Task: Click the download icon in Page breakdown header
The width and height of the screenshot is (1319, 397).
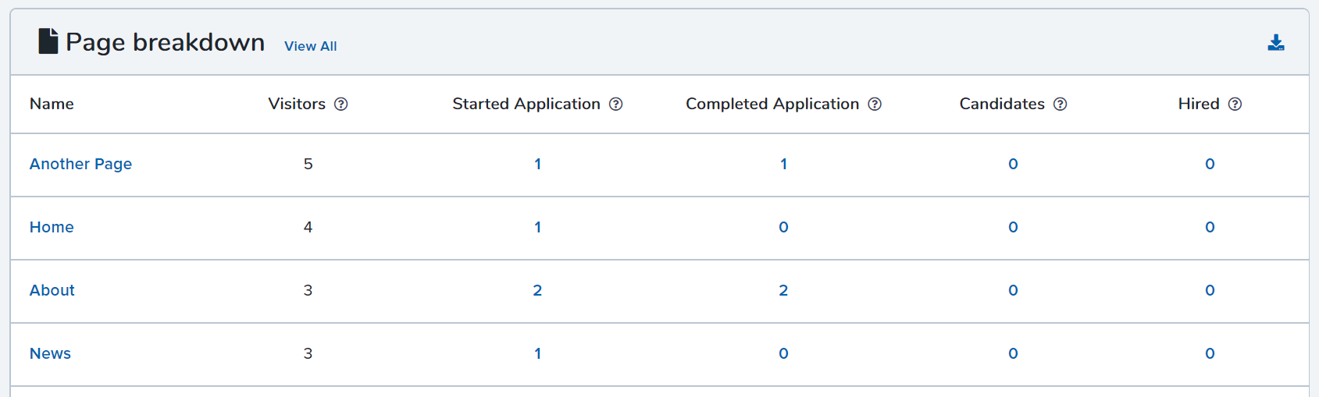Action: tap(1276, 42)
